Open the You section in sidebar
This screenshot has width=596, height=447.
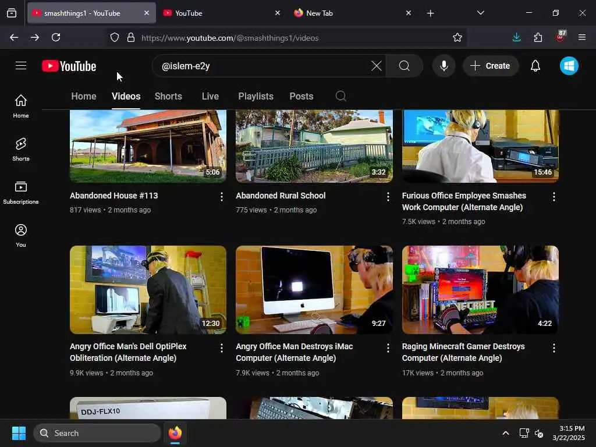click(21, 236)
